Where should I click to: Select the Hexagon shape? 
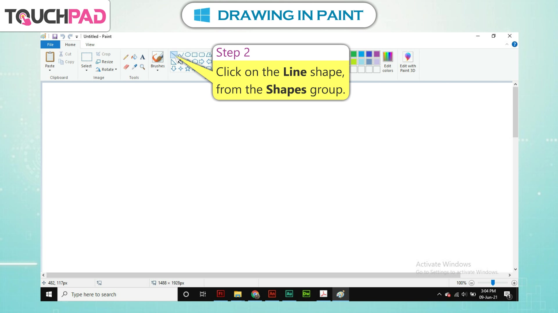[x=195, y=62]
